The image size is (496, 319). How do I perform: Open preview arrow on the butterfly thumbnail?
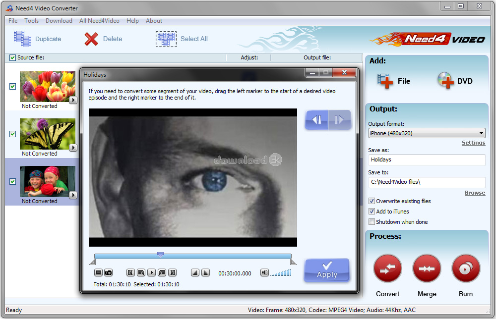[73, 148]
